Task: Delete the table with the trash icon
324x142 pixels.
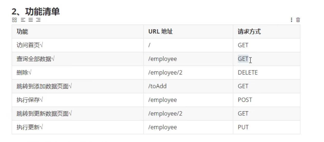Action: [x=298, y=20]
